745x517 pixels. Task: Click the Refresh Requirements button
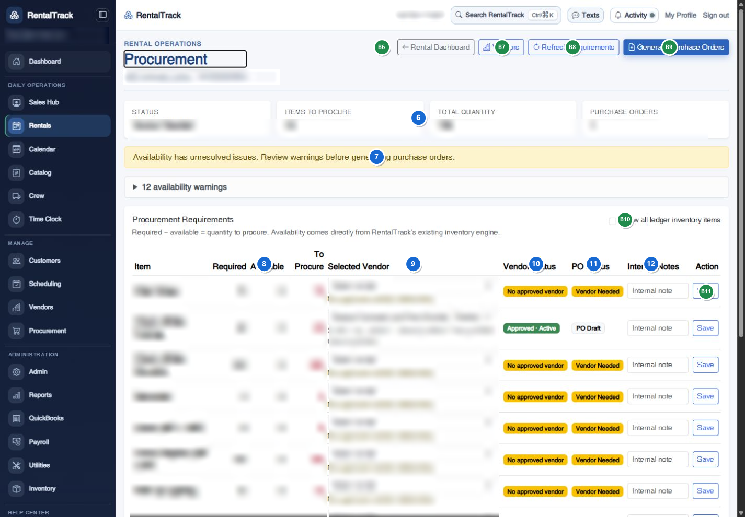pos(574,47)
